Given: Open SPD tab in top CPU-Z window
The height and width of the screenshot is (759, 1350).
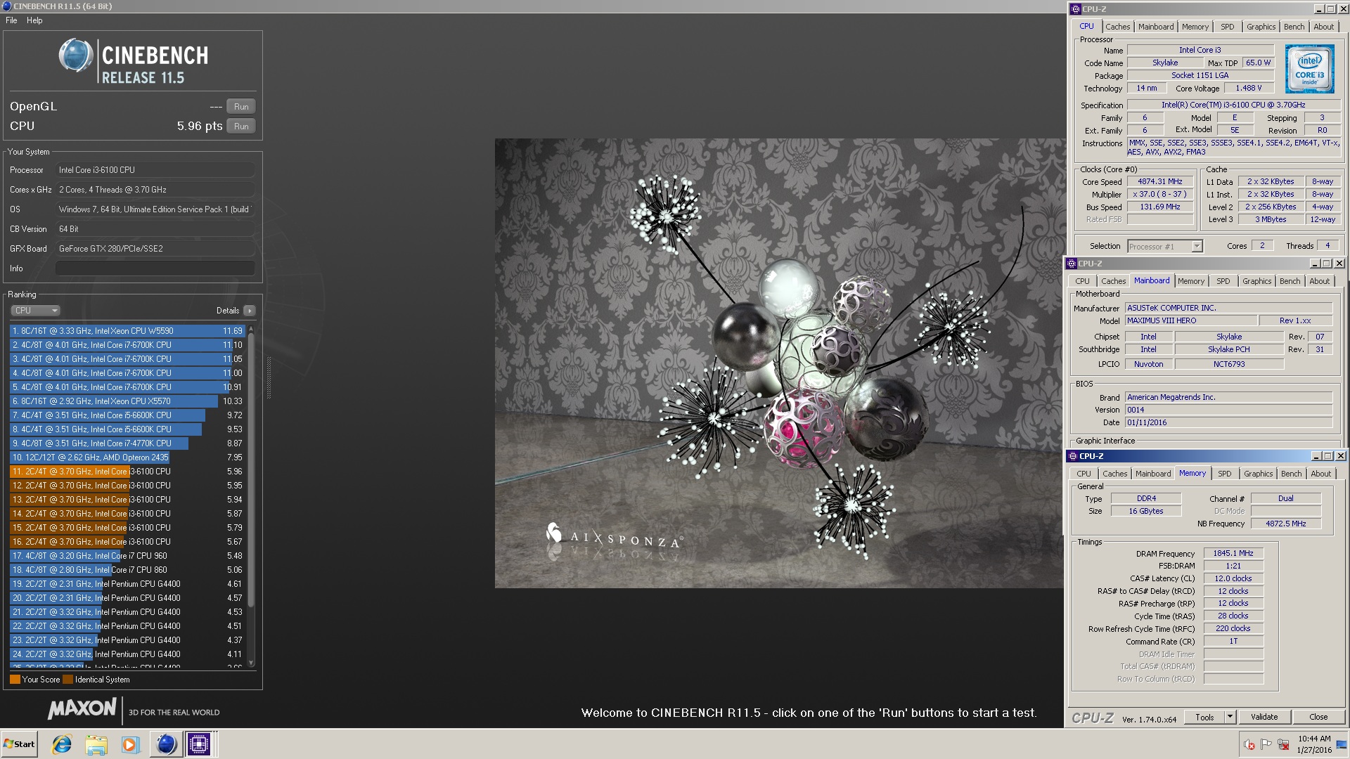Looking at the screenshot, I should pyautogui.click(x=1228, y=27).
